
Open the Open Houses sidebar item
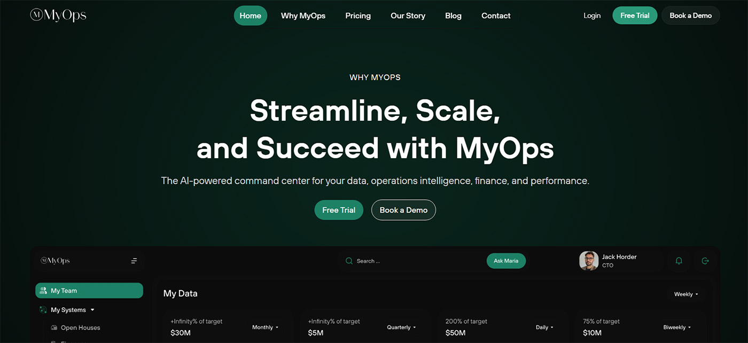(x=81, y=328)
